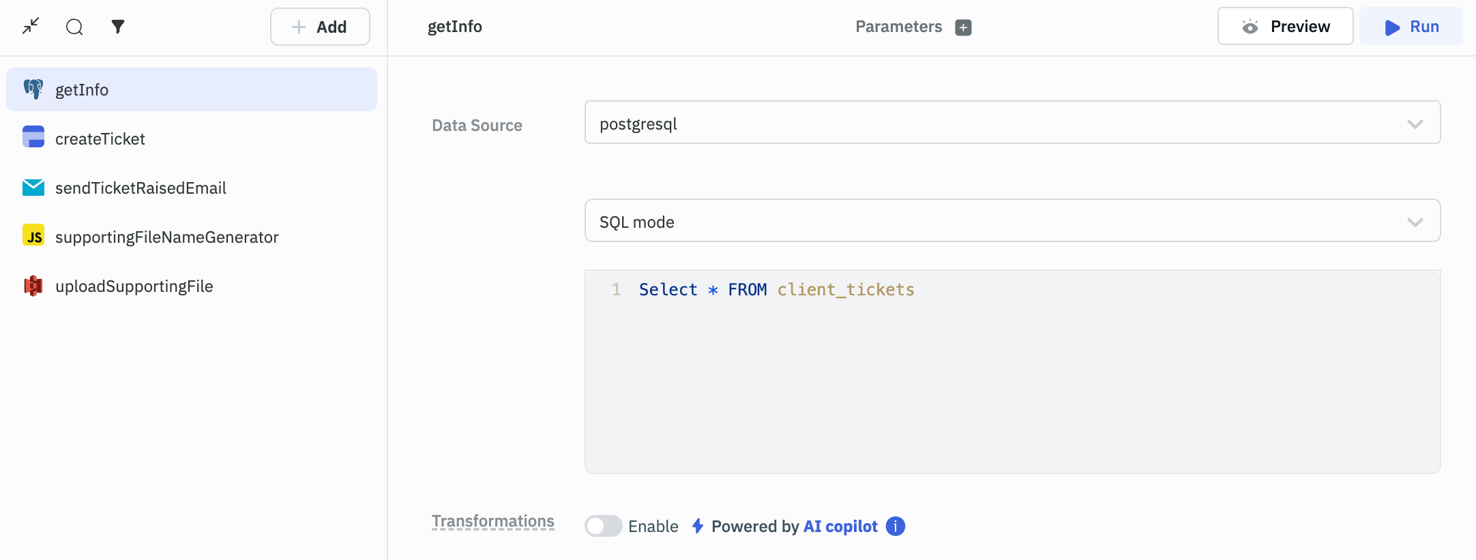This screenshot has width=1476, height=560.
Task: Click the PostgreSQL elephant icon beside getInfo
Action: 33,89
